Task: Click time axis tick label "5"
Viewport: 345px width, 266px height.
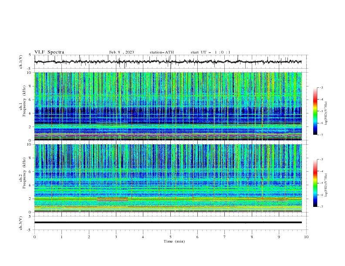Action: [170, 237]
